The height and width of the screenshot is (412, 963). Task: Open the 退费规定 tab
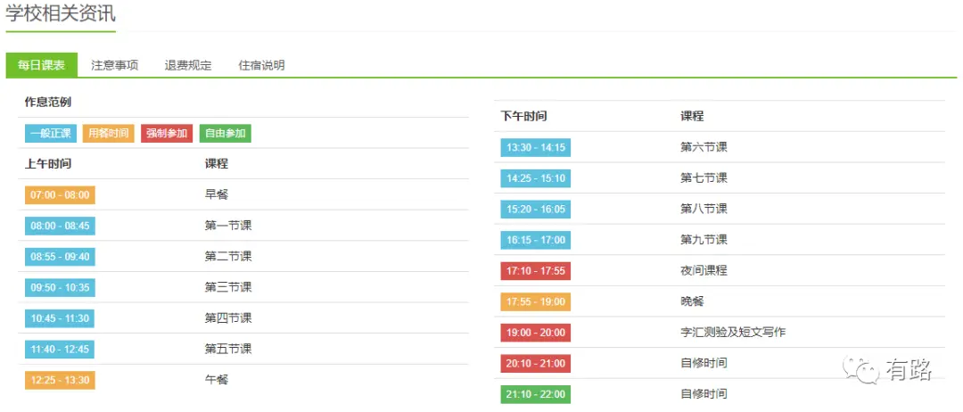click(x=188, y=66)
